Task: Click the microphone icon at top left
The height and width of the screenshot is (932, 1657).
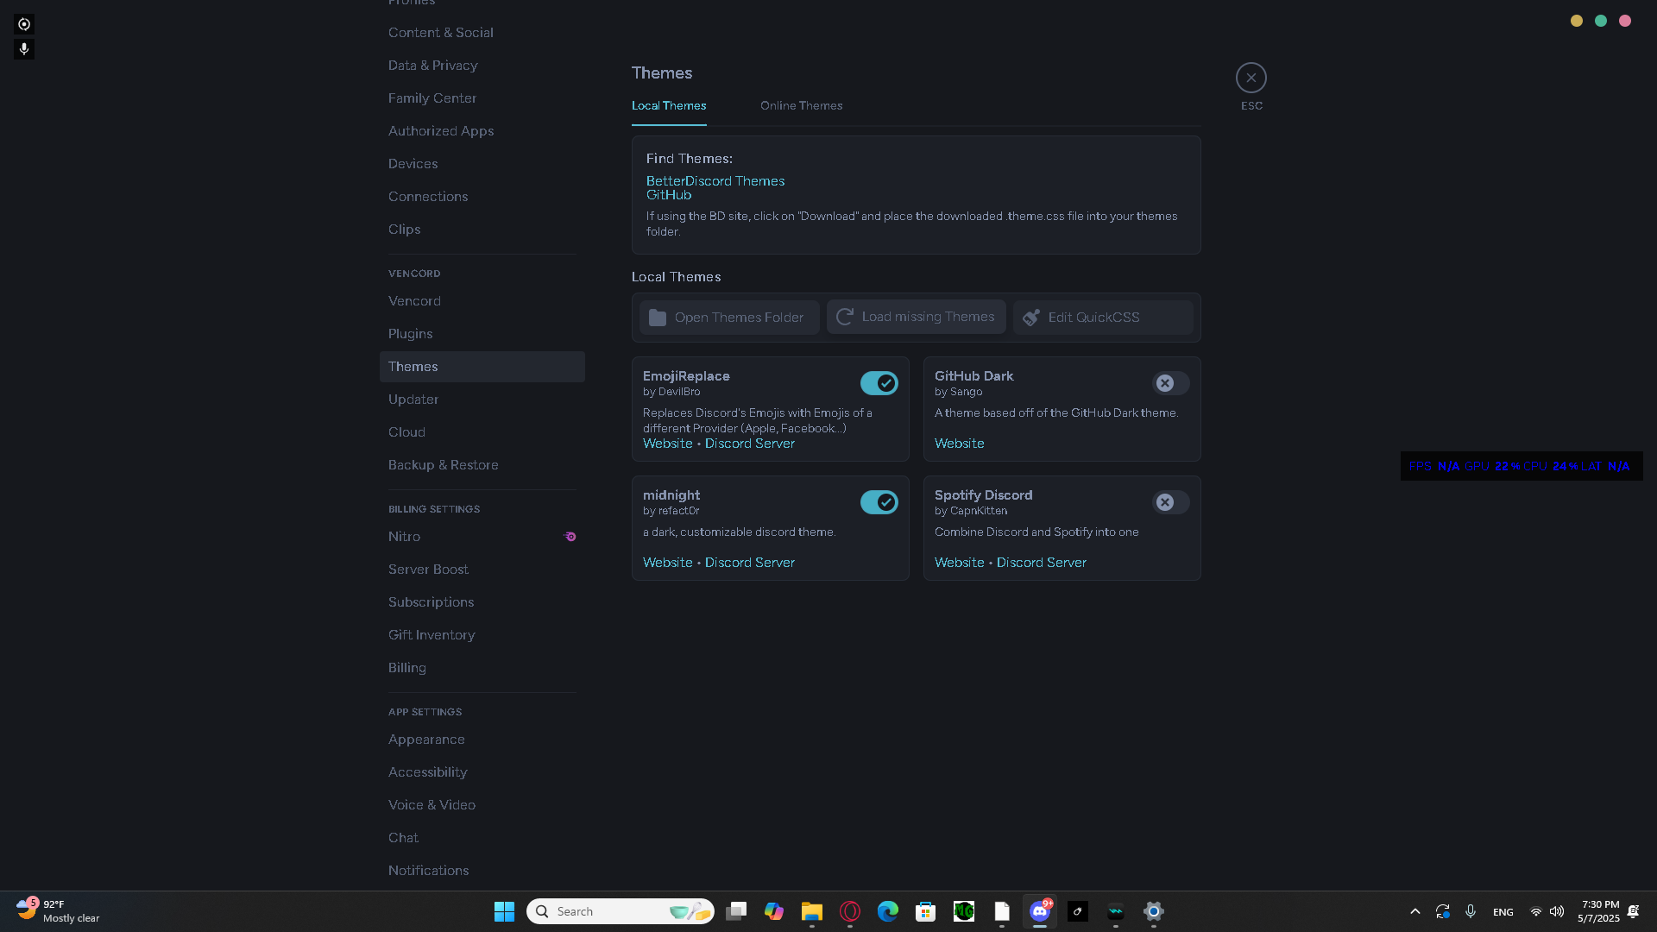Action: [24, 49]
